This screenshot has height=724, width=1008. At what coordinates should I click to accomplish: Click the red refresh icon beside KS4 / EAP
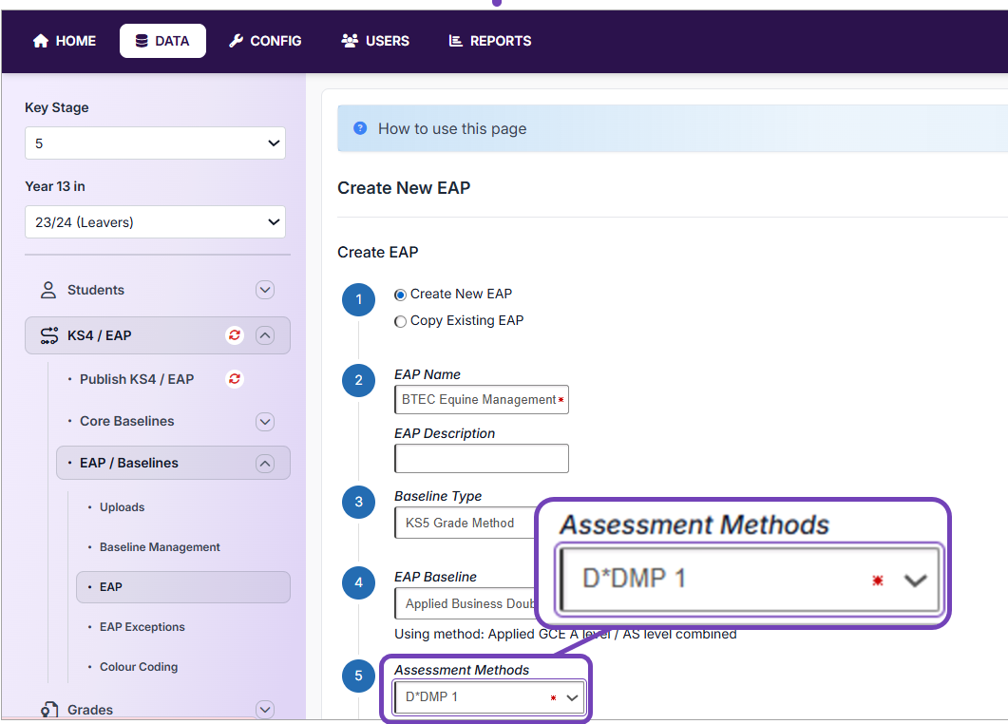[235, 335]
